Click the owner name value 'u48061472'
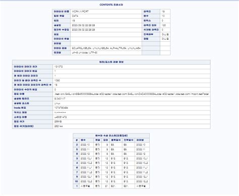 pos(61,117)
